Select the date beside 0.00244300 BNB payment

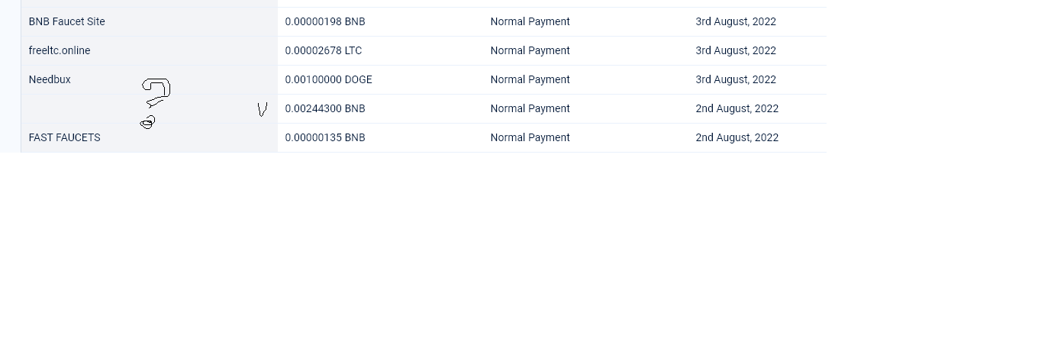(737, 108)
